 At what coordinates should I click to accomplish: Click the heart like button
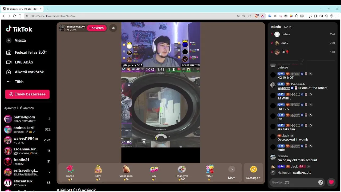coord(331,182)
